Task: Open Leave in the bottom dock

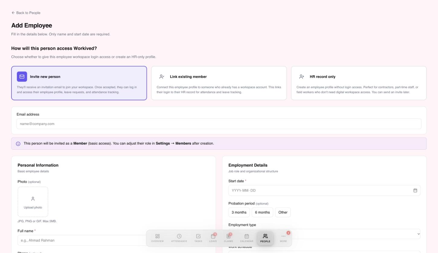Action: tap(213, 238)
